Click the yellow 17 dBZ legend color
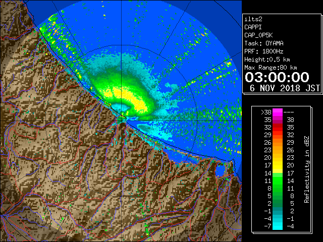 (x=278, y=165)
